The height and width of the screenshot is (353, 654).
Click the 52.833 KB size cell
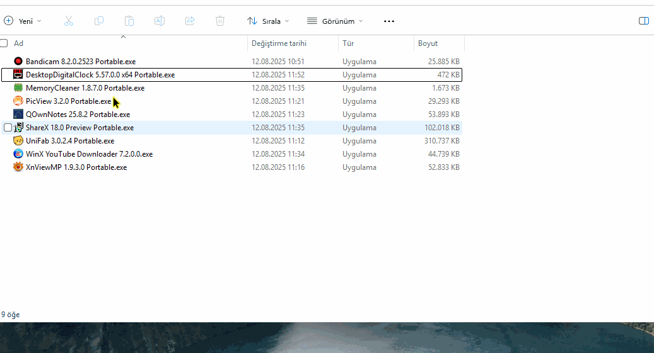pos(444,167)
